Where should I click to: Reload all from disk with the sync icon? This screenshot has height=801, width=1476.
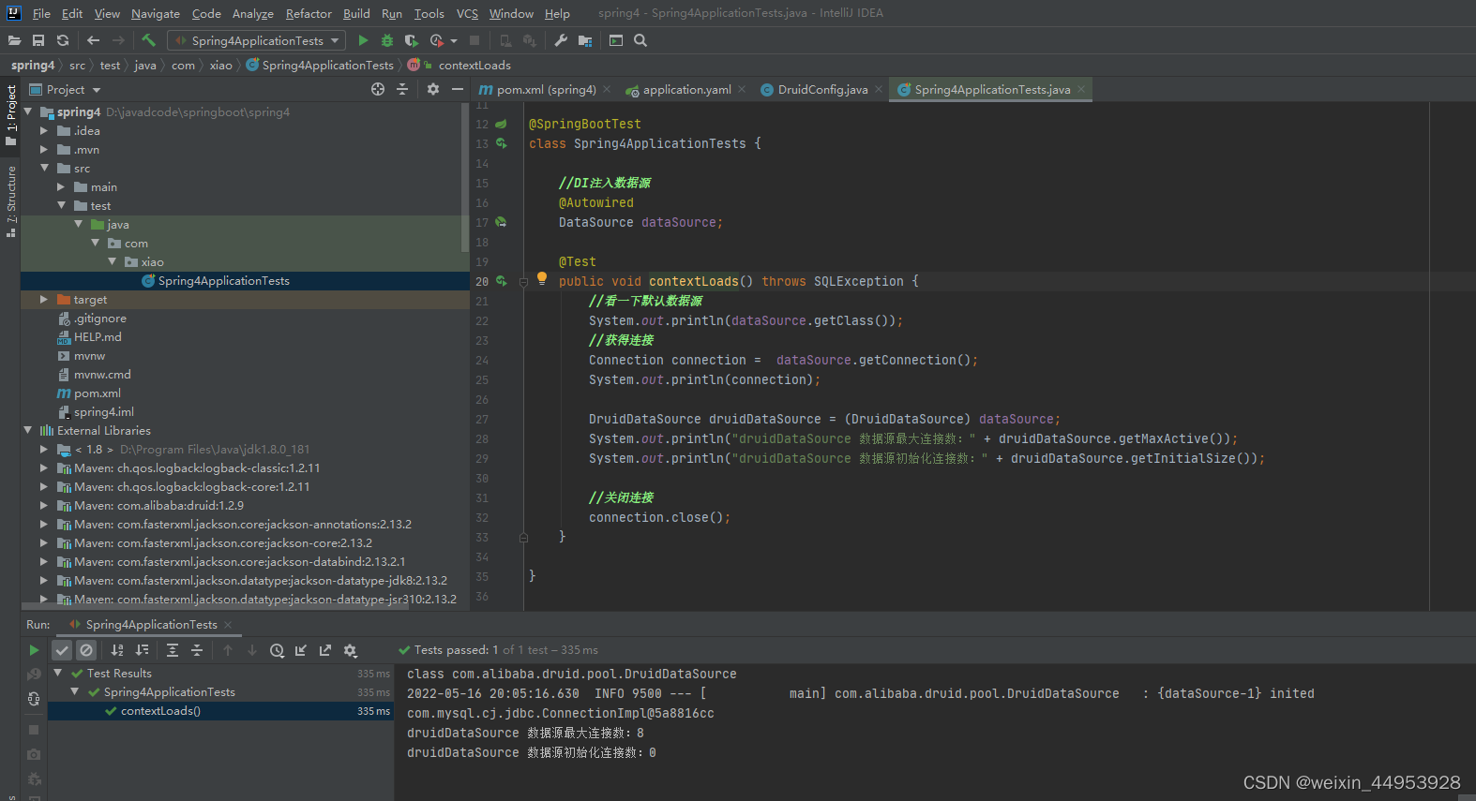coord(63,40)
